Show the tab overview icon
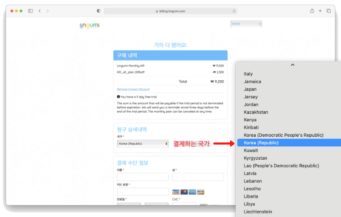The image size is (341, 217). click(329, 11)
